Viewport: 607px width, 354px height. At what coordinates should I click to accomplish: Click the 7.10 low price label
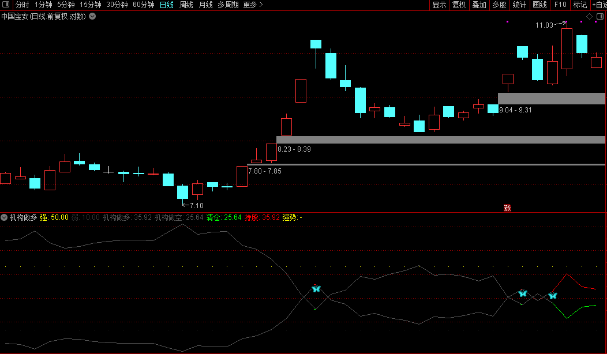(196, 205)
